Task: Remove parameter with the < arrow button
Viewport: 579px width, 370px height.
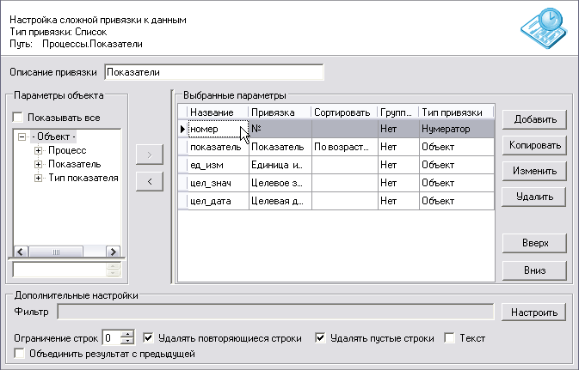Action: (150, 181)
